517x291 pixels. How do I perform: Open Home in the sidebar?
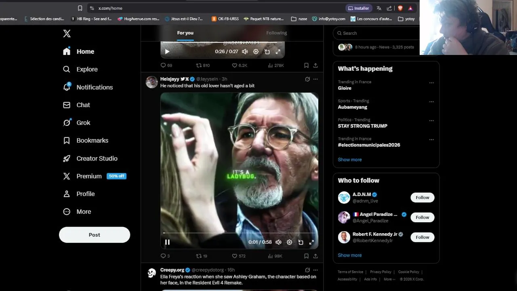click(x=79, y=51)
